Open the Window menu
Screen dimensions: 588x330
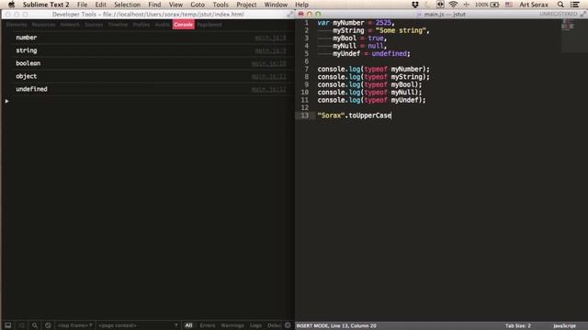(x=276, y=5)
